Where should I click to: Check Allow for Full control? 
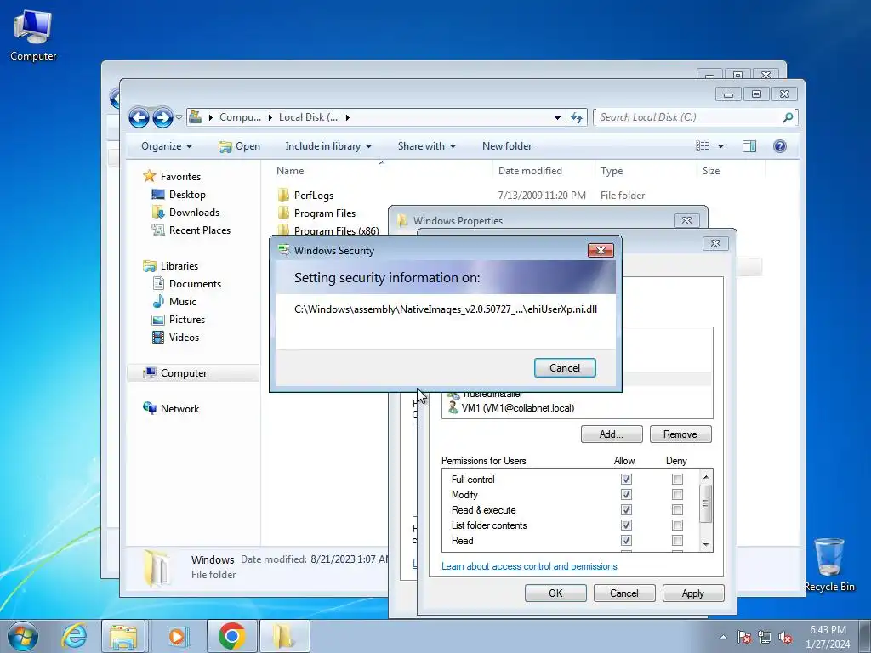point(626,480)
